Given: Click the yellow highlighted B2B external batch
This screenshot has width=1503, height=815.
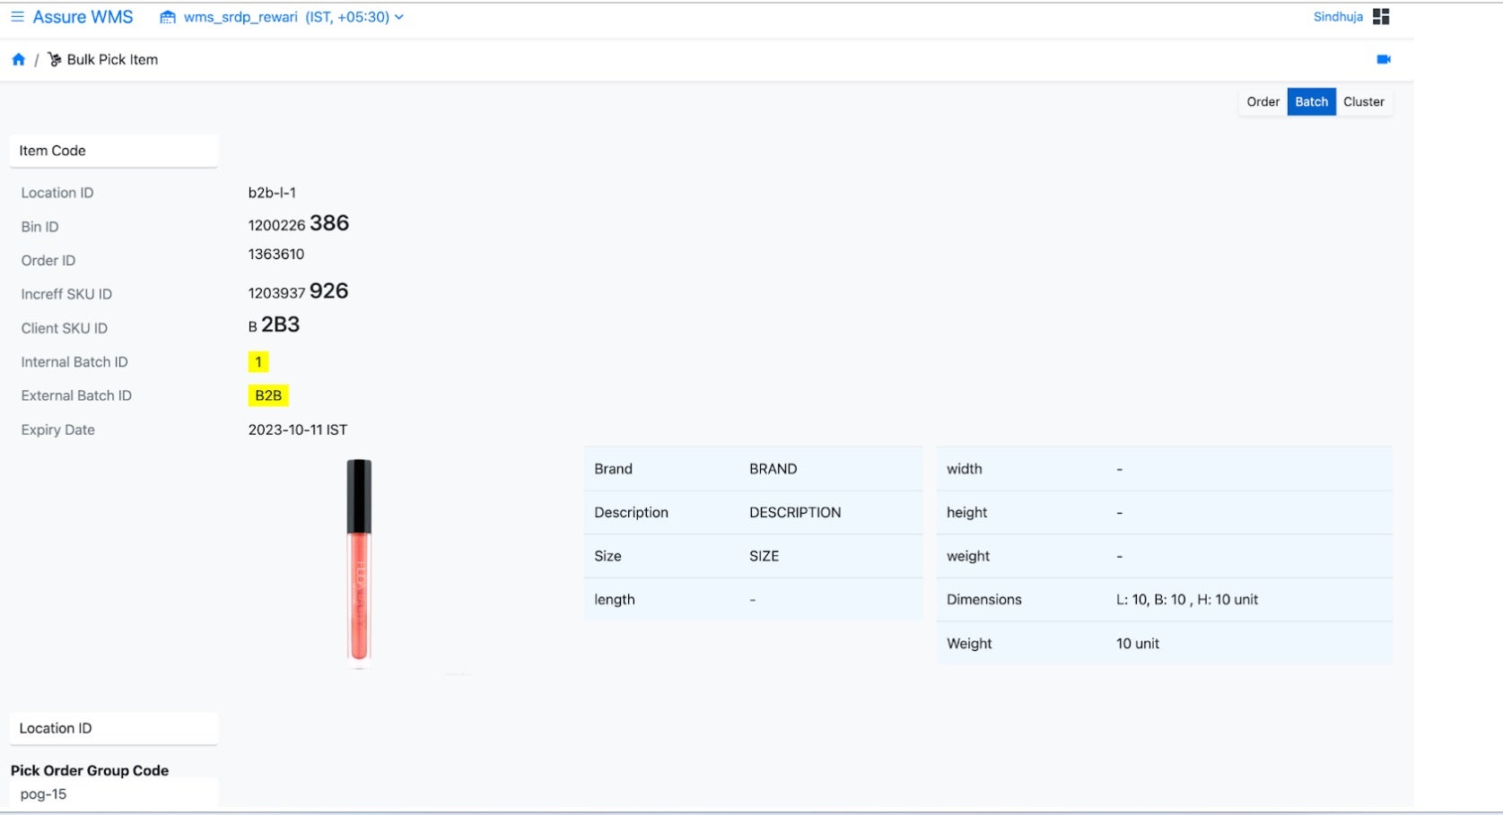Looking at the screenshot, I should tap(268, 395).
